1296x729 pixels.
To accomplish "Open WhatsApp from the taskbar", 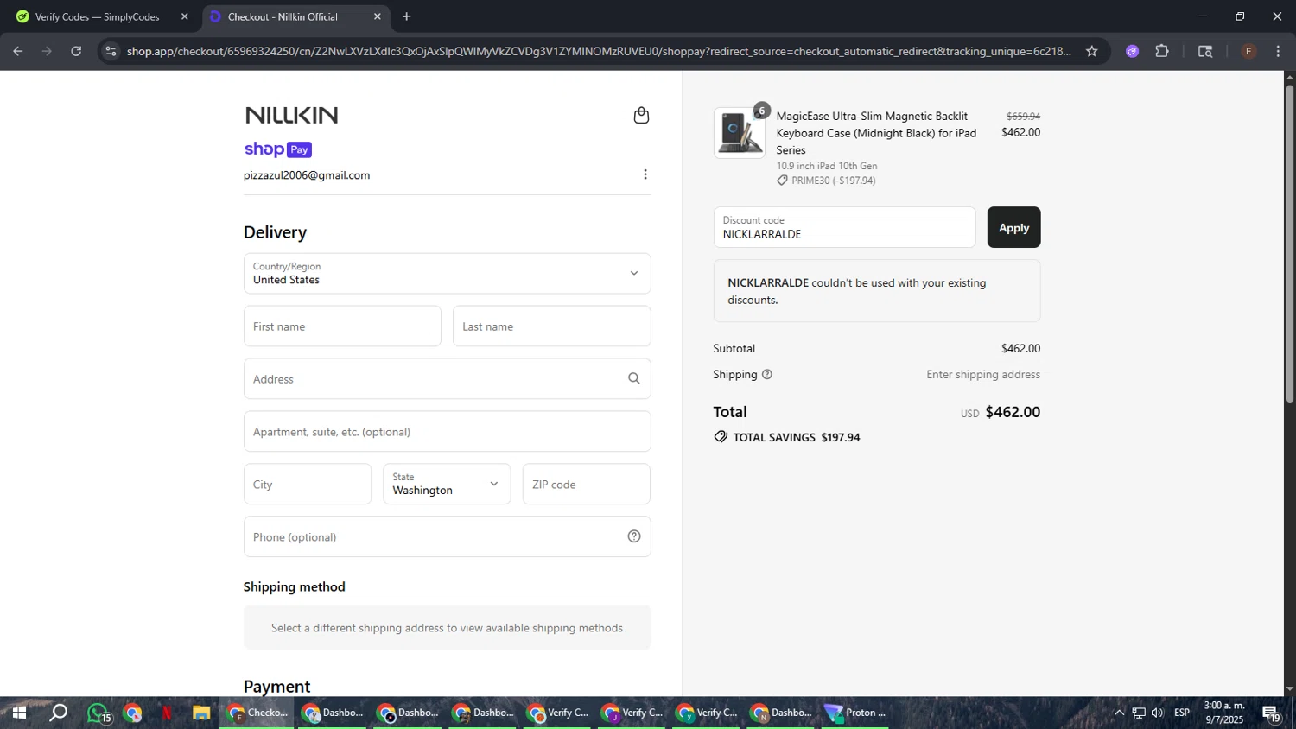I will tap(98, 713).
